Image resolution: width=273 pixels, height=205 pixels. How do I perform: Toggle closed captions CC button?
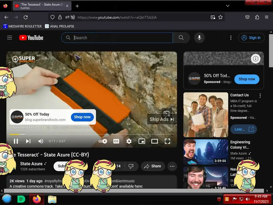(116, 141)
